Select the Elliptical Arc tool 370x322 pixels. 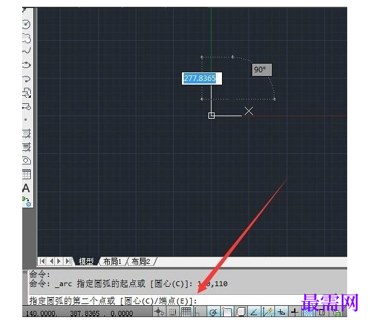click(27, 78)
